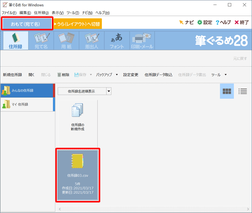252x213 pixels.
Task: Click 住所録データ取込 import button
Action: click(158, 75)
